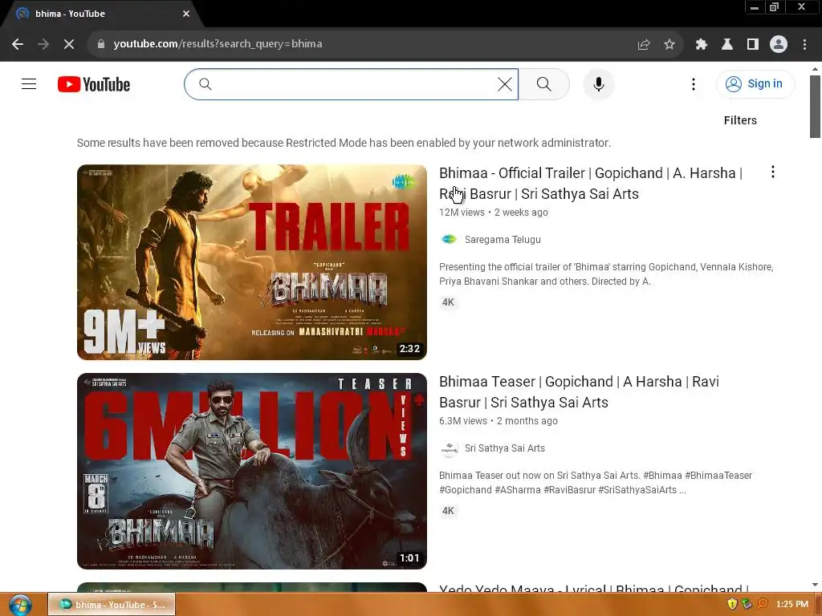Click the scrollbar down arrow
The height and width of the screenshot is (616, 822).
tap(814, 585)
